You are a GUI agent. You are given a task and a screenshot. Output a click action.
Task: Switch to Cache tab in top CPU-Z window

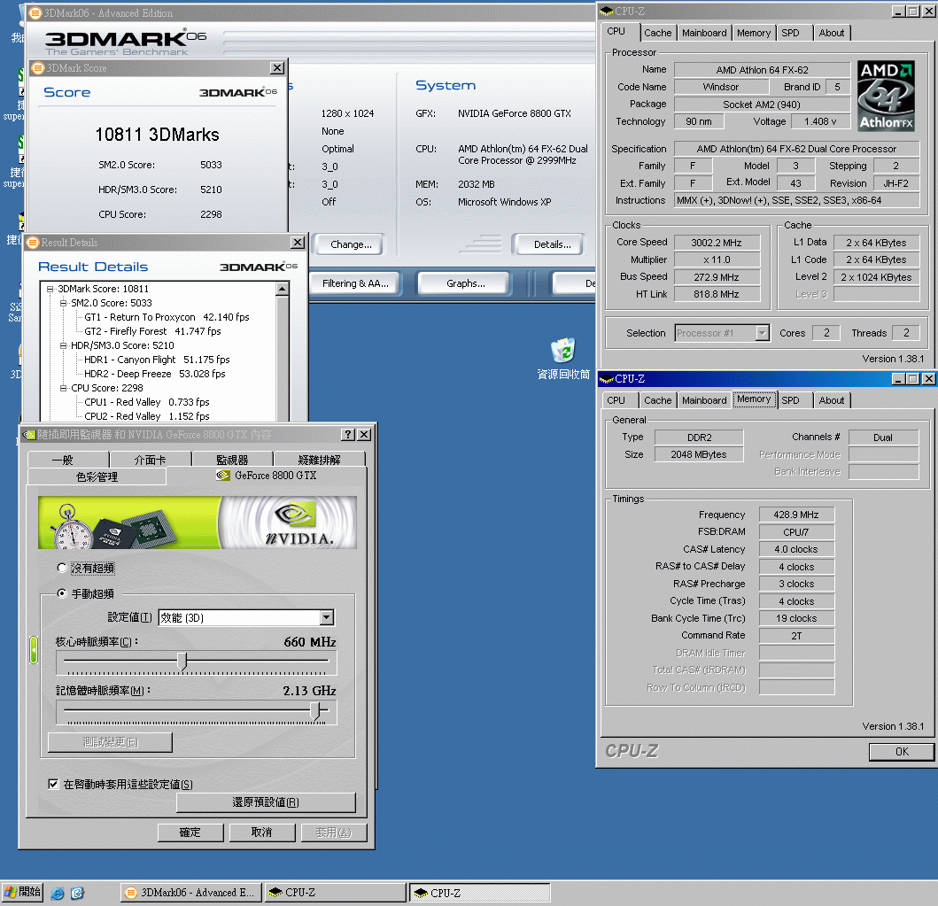pos(657,33)
